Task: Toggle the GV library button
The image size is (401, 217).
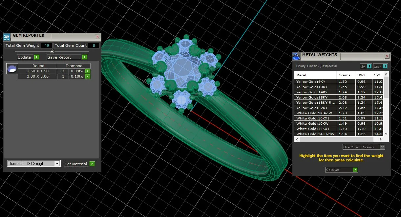Action: (366, 66)
